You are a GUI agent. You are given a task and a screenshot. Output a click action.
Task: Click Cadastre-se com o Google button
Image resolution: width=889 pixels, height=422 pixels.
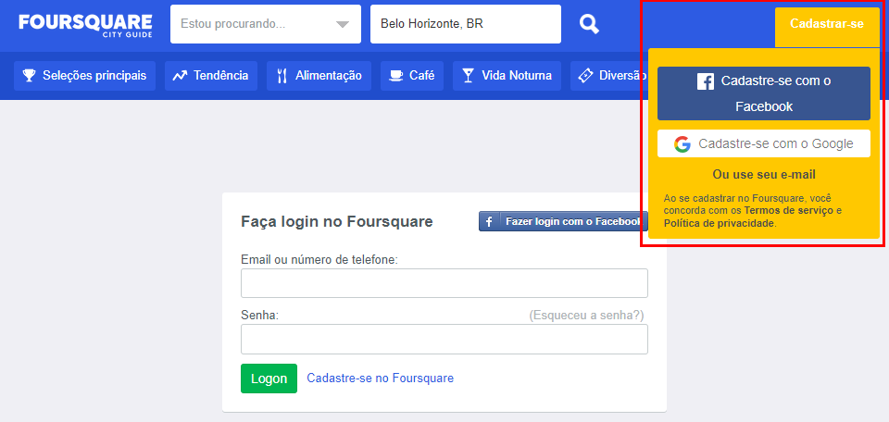point(764,143)
